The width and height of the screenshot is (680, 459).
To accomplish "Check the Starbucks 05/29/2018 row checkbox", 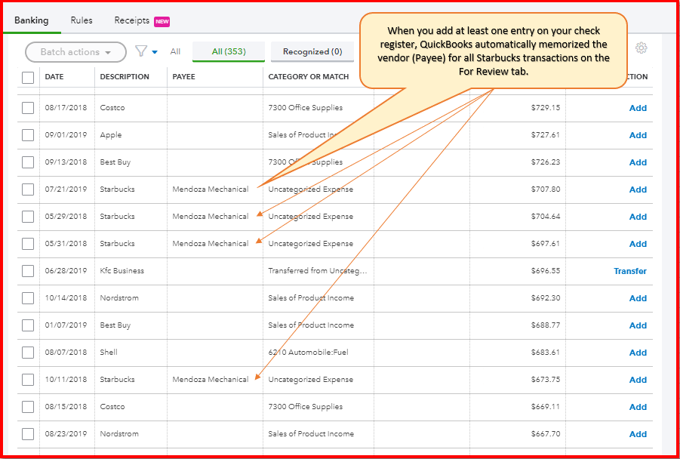I will (28, 217).
